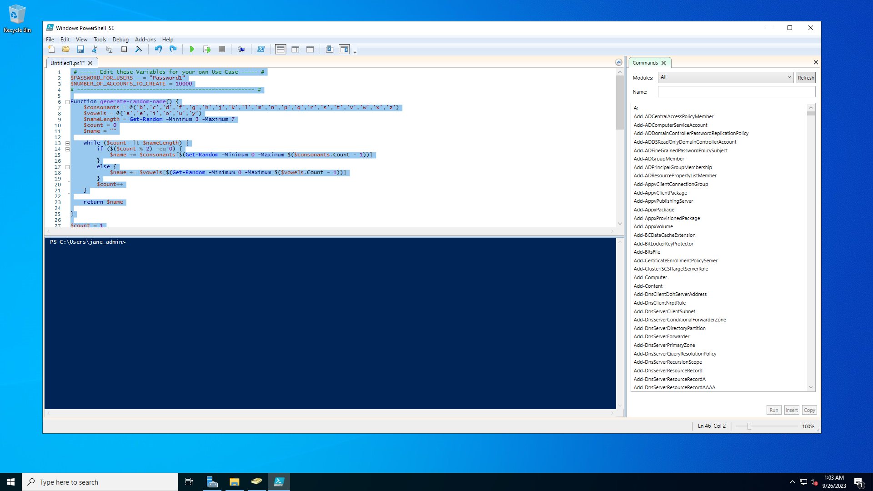873x491 pixels.
Task: Start PowerShell.exe from the toolbar
Action: coord(261,49)
